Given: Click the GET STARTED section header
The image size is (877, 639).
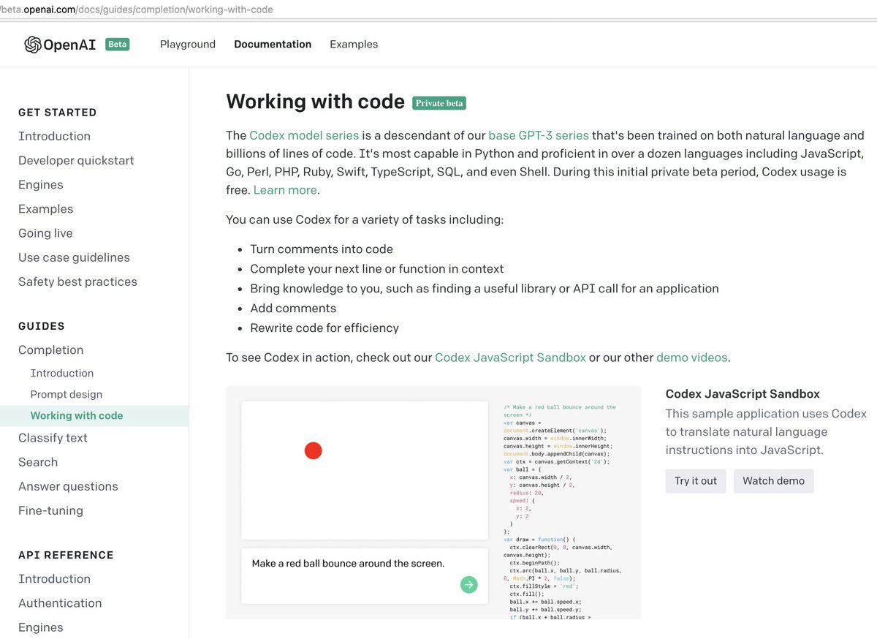Looking at the screenshot, I should click(x=57, y=112).
